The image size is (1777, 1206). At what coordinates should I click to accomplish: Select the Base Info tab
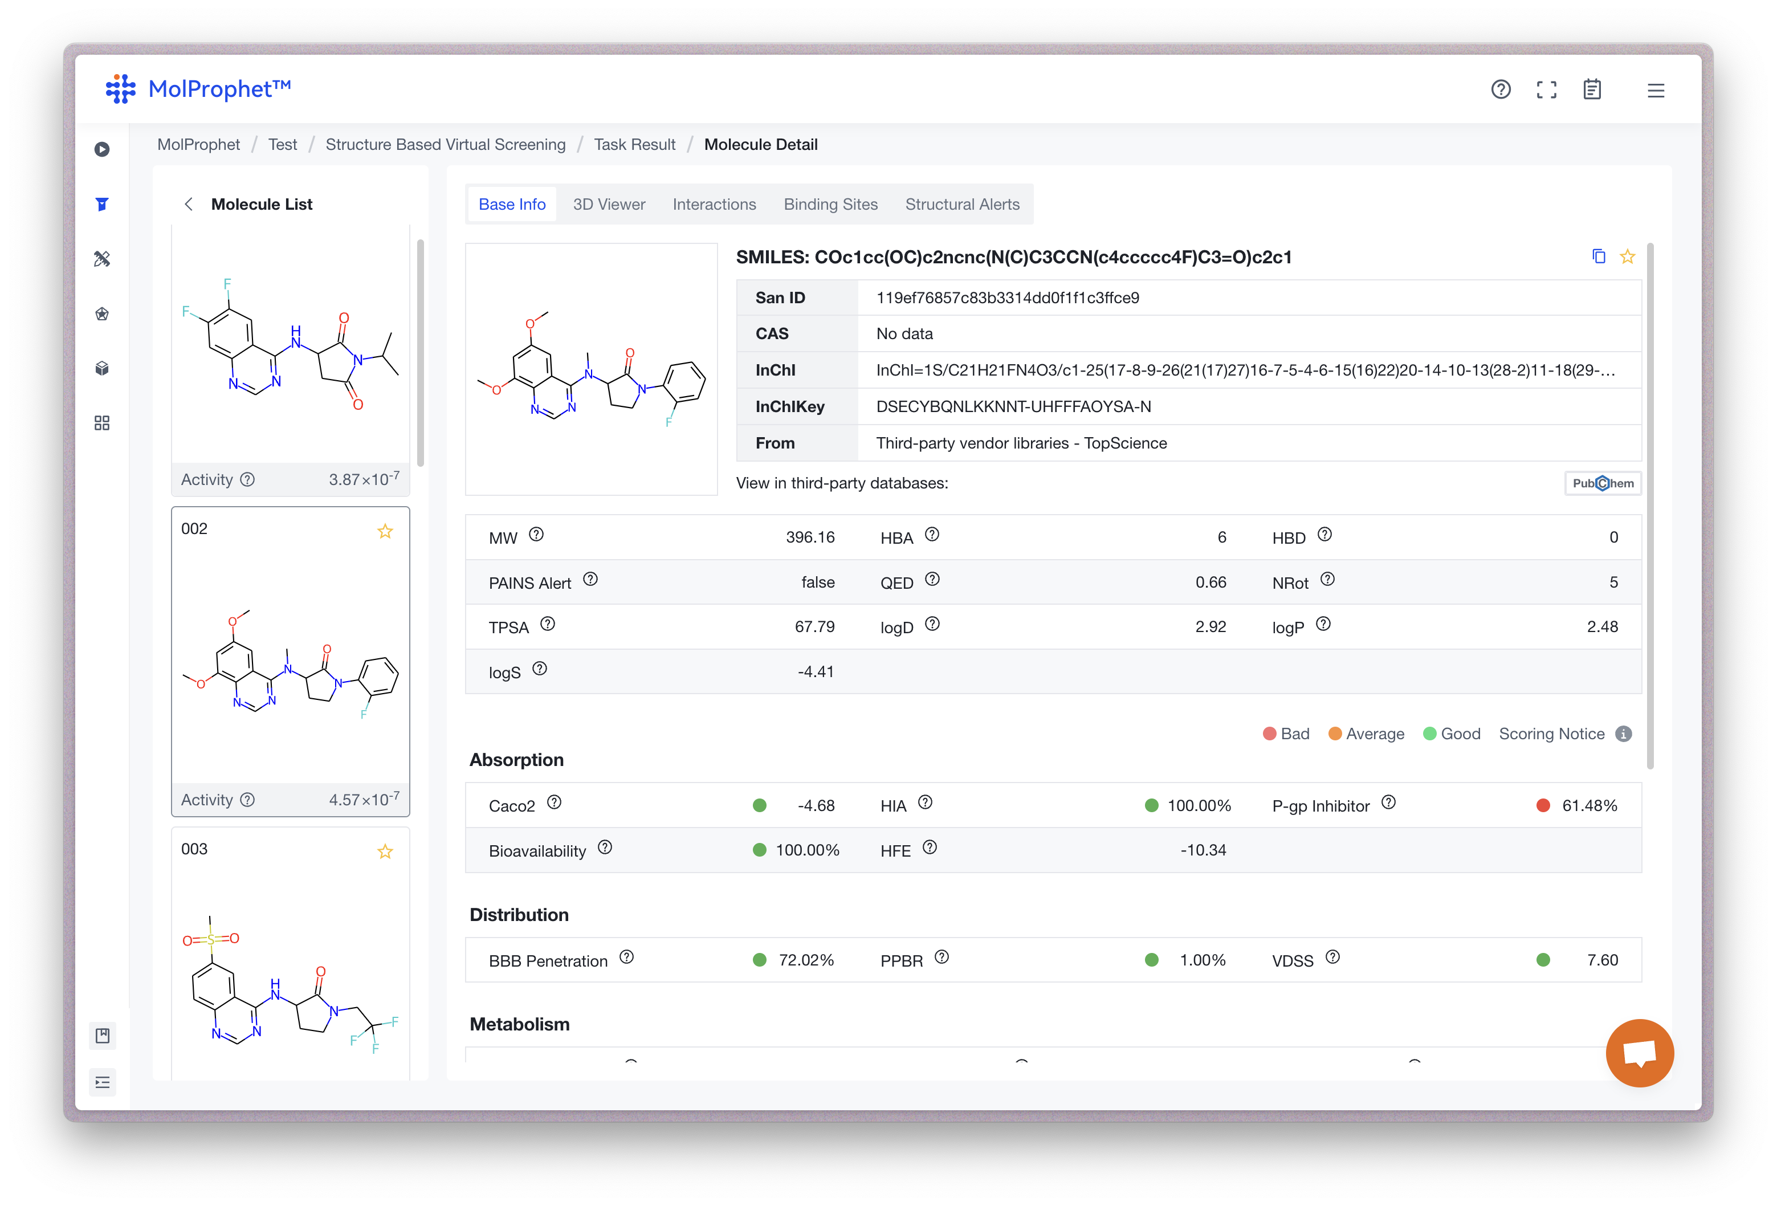point(512,204)
